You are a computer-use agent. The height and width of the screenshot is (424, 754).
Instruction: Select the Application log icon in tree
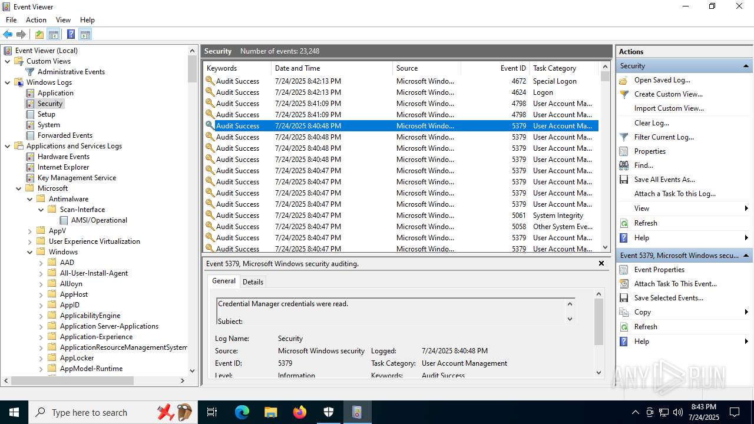tap(30, 93)
